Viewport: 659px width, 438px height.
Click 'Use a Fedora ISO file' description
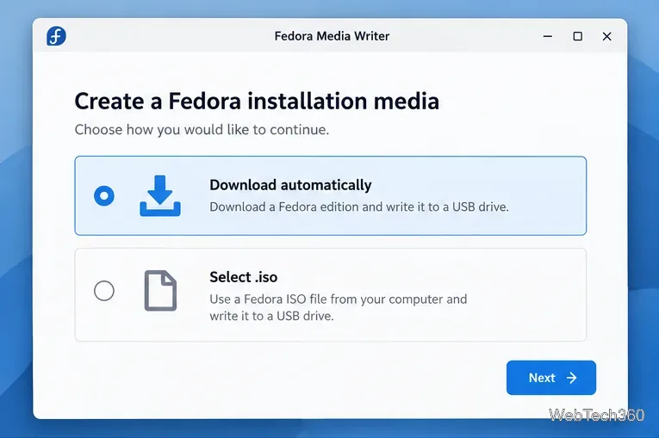point(339,307)
